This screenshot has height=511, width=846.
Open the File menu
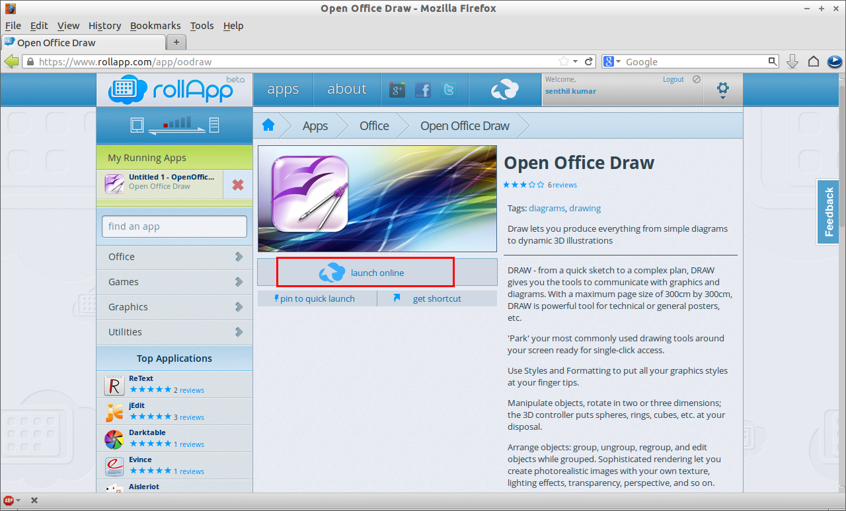(13, 26)
